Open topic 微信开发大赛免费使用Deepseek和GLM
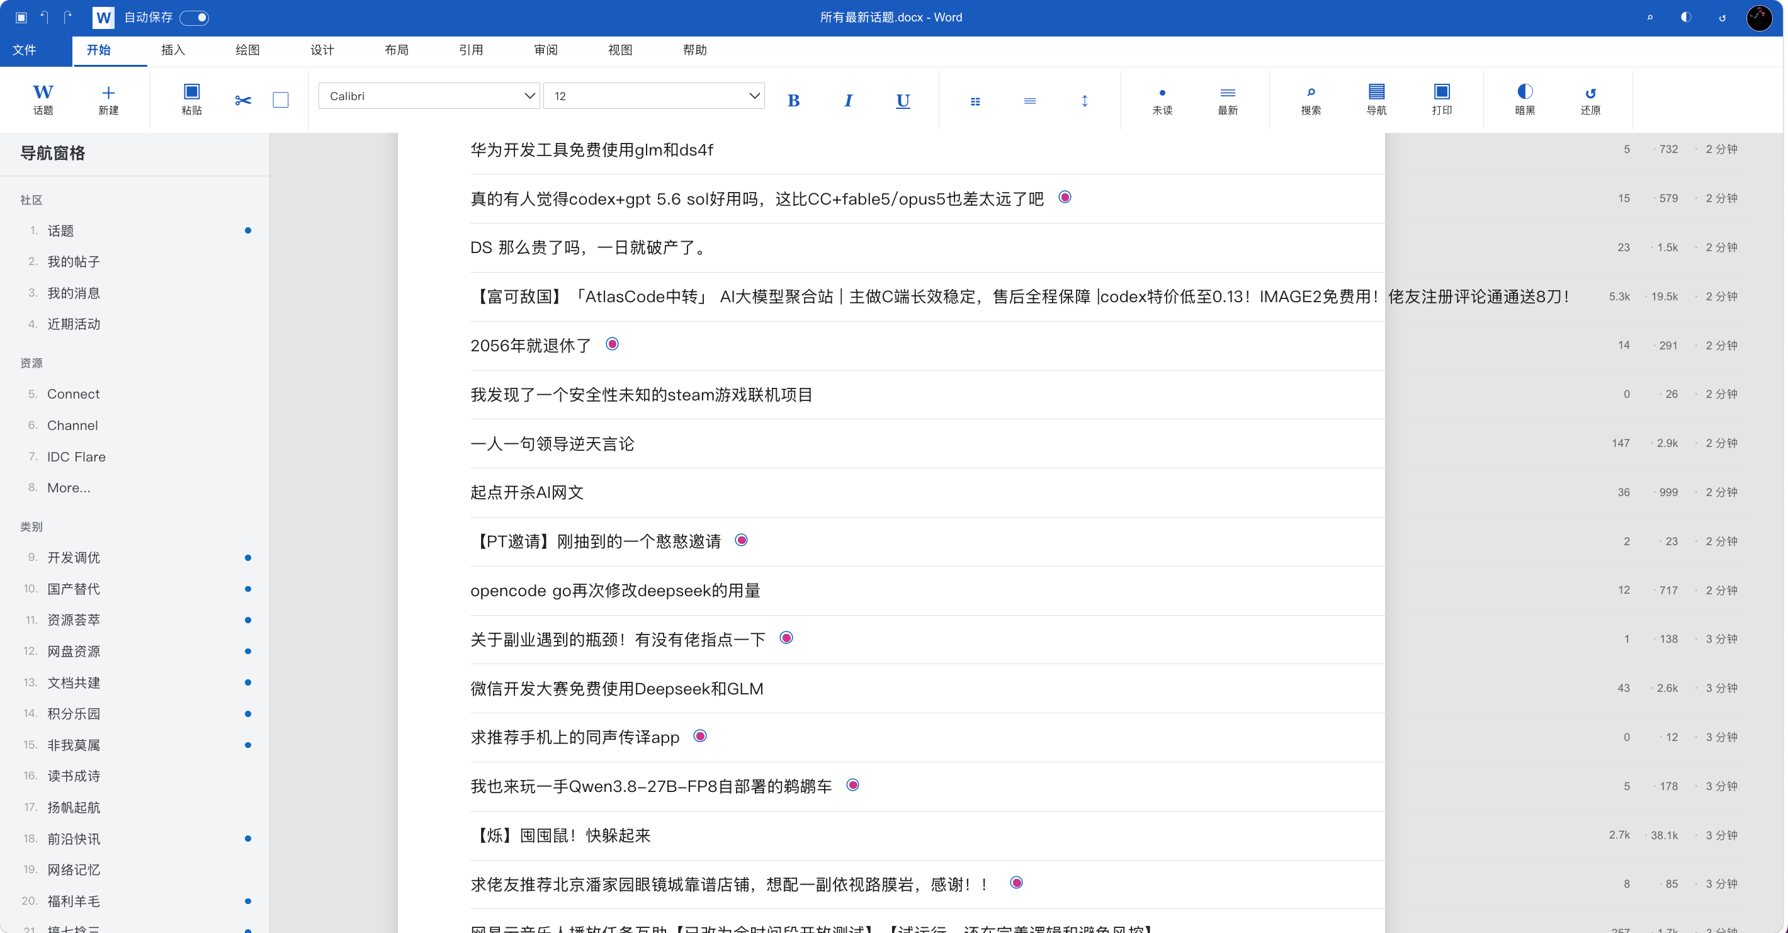The image size is (1788, 933). coord(617,688)
